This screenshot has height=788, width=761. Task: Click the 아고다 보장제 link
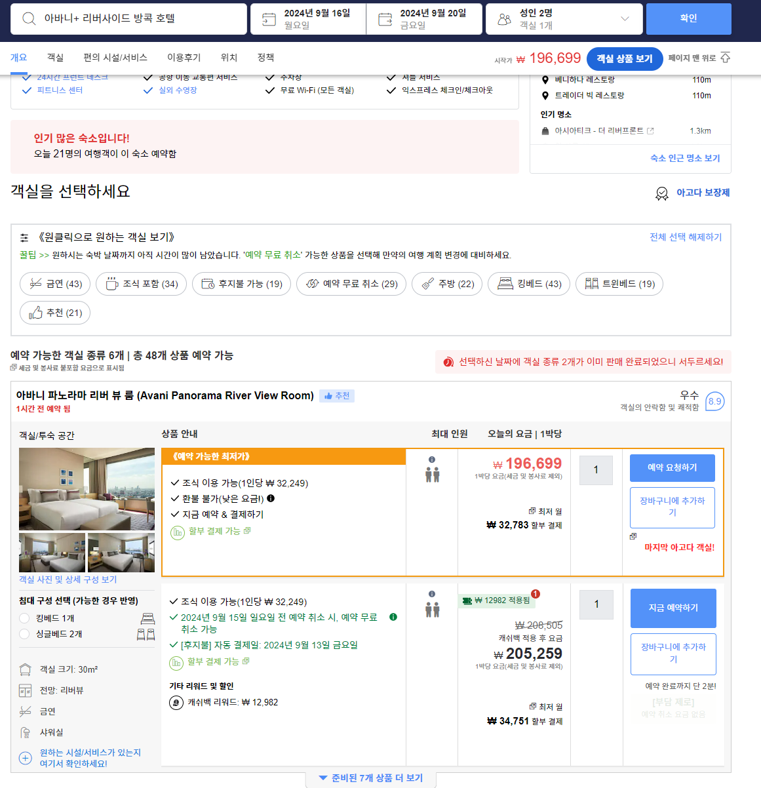703,193
